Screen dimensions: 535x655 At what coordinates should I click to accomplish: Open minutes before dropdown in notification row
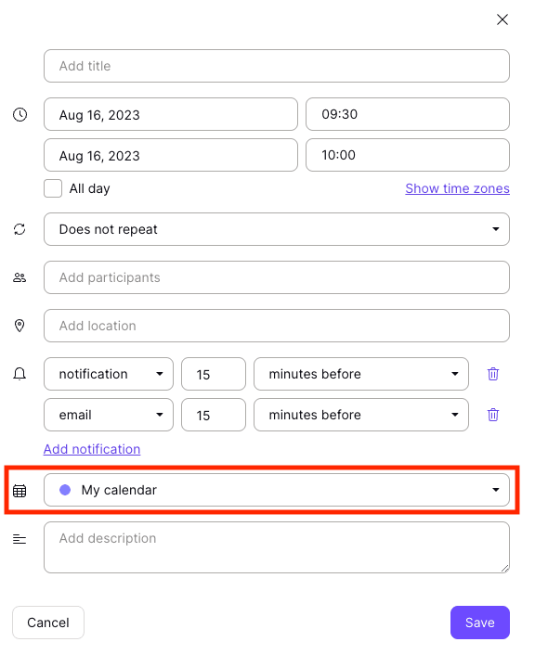click(x=361, y=374)
